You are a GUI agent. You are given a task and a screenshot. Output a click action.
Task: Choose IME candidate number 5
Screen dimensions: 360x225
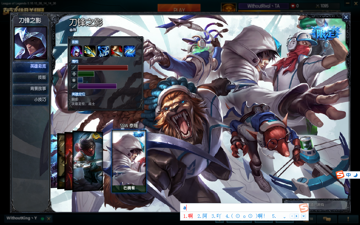274,216
